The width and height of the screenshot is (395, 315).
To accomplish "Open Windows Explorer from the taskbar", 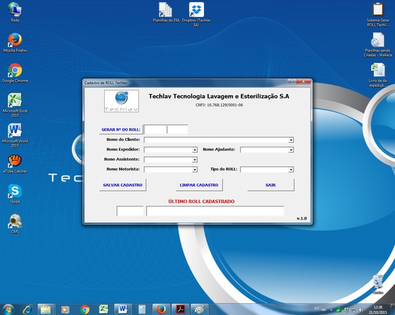I will (45, 309).
